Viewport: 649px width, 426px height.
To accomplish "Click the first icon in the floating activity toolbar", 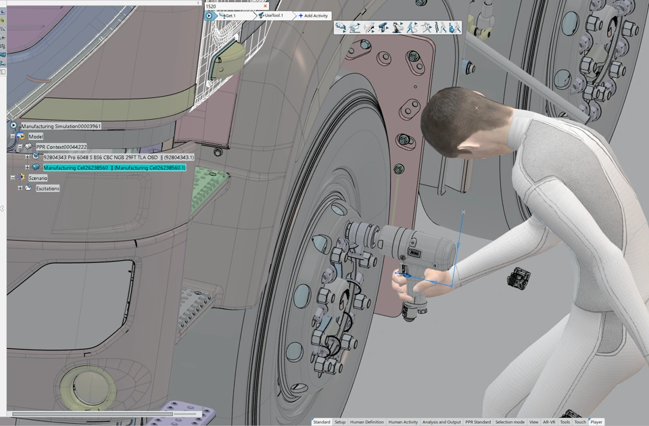I will (x=340, y=28).
